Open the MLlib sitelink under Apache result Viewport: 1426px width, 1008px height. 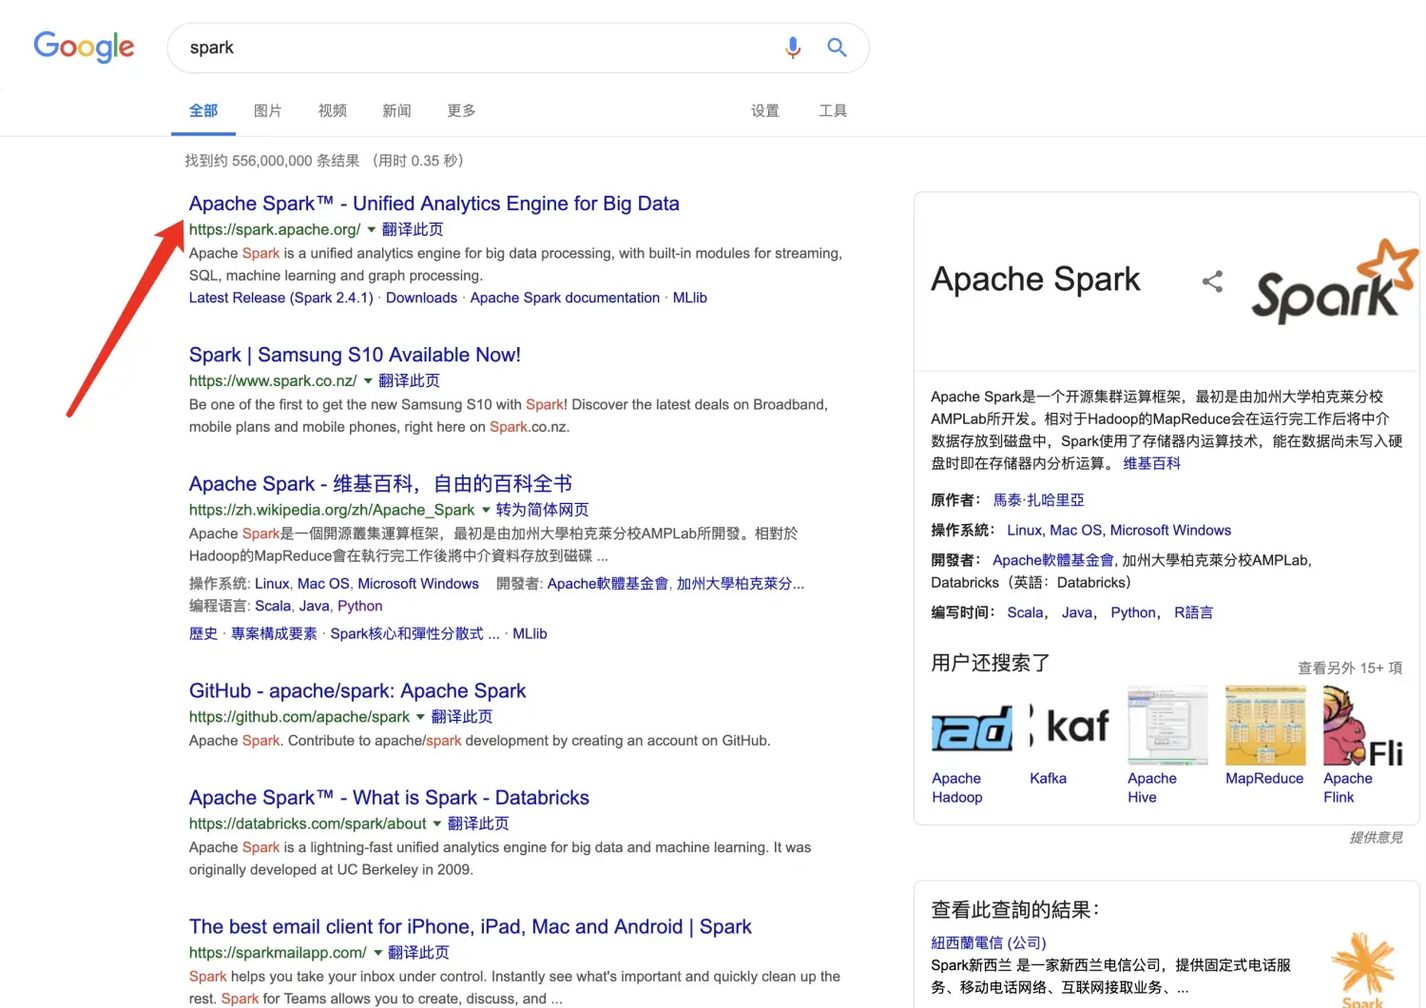[690, 299]
